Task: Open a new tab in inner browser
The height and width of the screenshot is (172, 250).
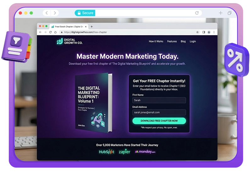Action: [x=92, y=27]
